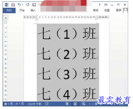The height and width of the screenshot is (109, 133).
Task: Switch to the 审阅 (Review) tab
Action: point(95,10)
